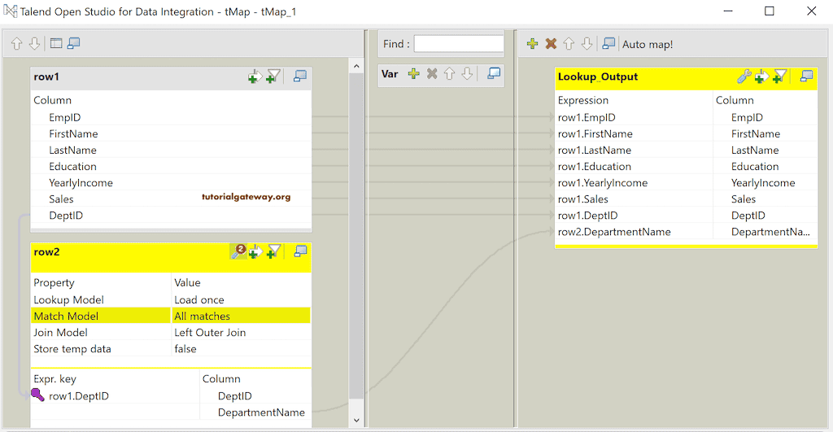
Task: Minimize all input tables via the toolbar icon
Action: tap(74, 43)
